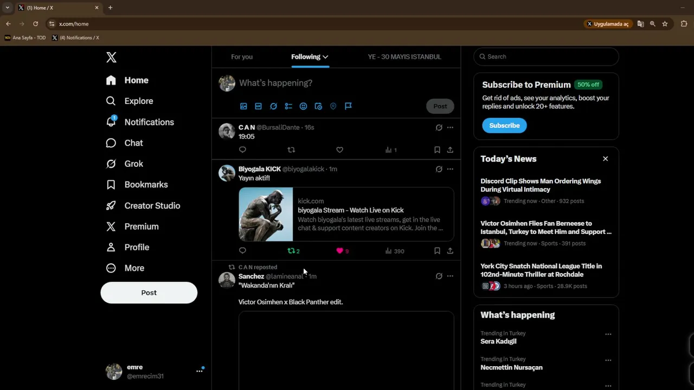Unlike the Biyogala KICK post
Screen dimensions: 694x390
(x=342, y=251)
